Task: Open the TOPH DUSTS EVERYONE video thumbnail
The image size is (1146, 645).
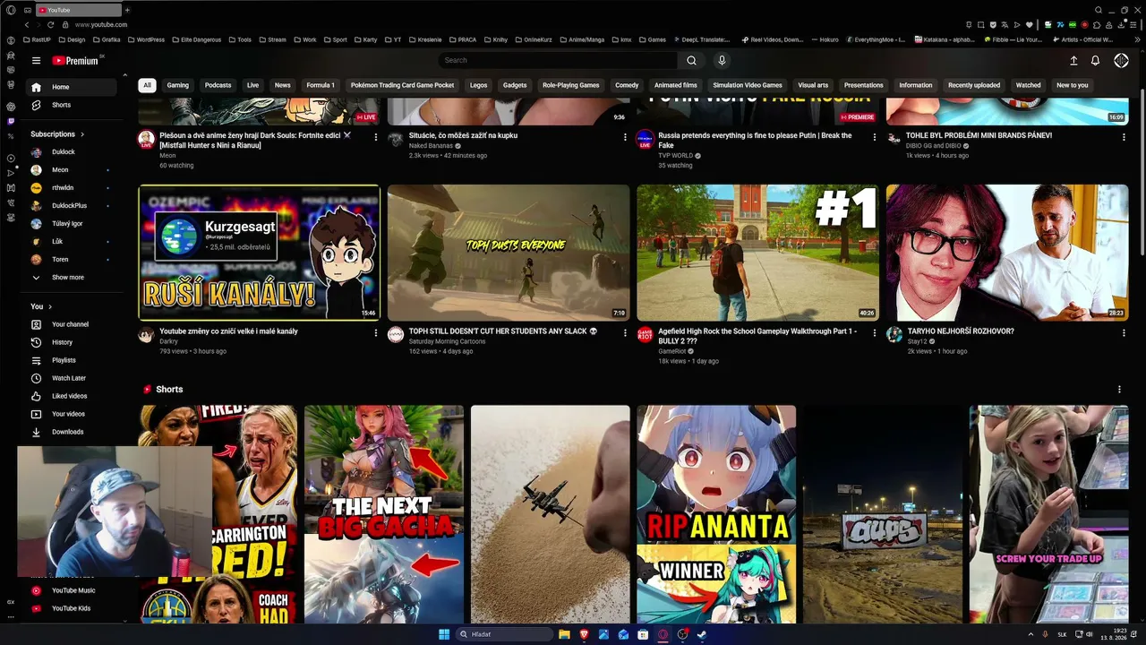Action: click(x=509, y=253)
